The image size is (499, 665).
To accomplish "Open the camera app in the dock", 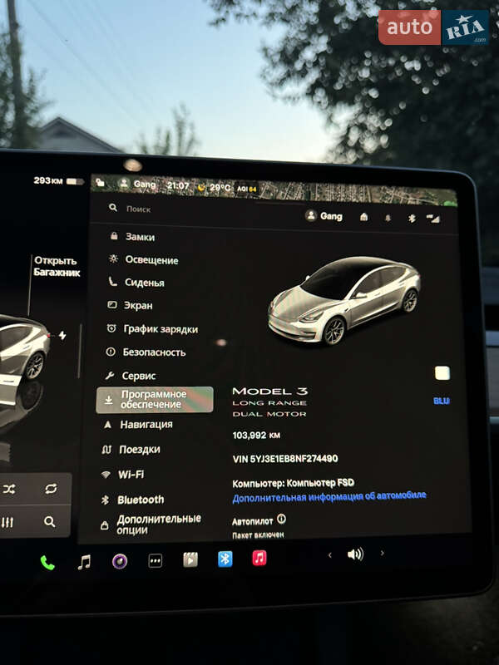I will pos(120,561).
